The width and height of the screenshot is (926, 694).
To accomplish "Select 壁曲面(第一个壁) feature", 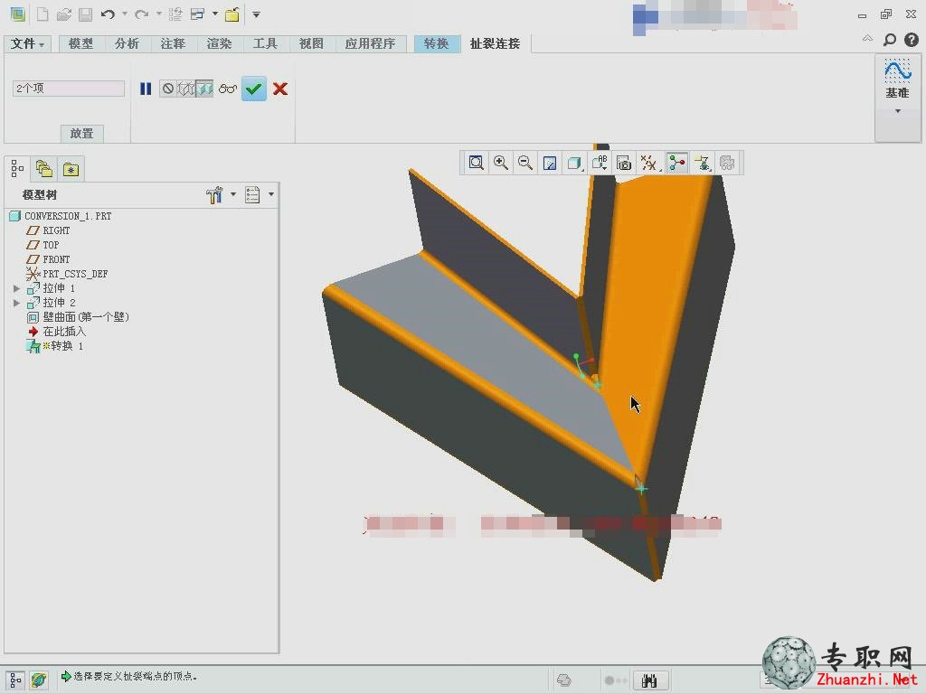I will [x=78, y=317].
